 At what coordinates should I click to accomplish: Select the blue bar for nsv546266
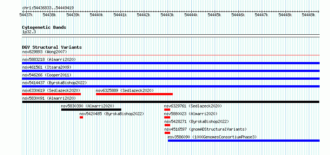pyautogui.click(x=171, y=79)
